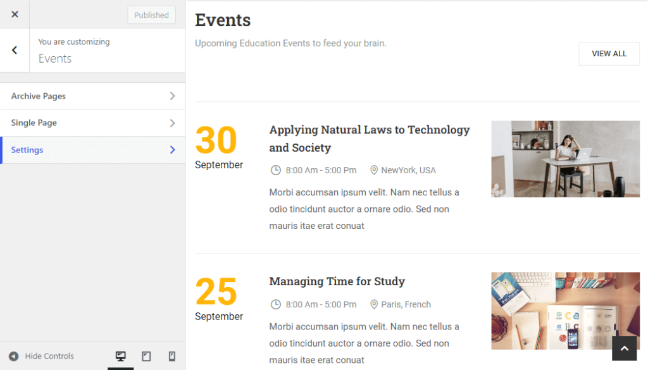Click the location pin beside NewYork, USA
Image resolution: width=648 pixels, height=370 pixels.
coord(373,170)
